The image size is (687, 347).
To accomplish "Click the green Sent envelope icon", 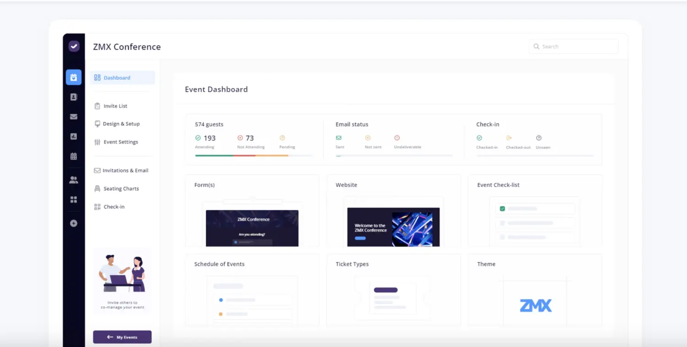I will coord(338,138).
